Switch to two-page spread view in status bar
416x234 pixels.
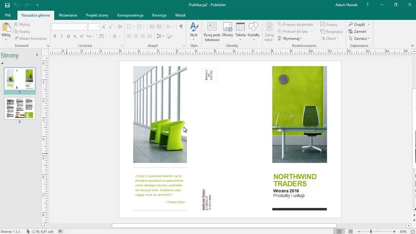click(x=350, y=231)
